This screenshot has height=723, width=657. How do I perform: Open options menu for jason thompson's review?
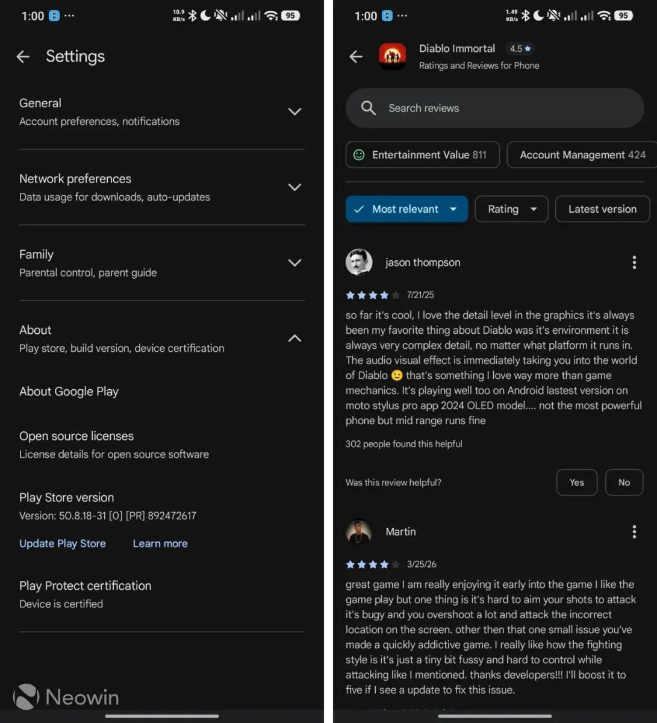[x=634, y=262]
